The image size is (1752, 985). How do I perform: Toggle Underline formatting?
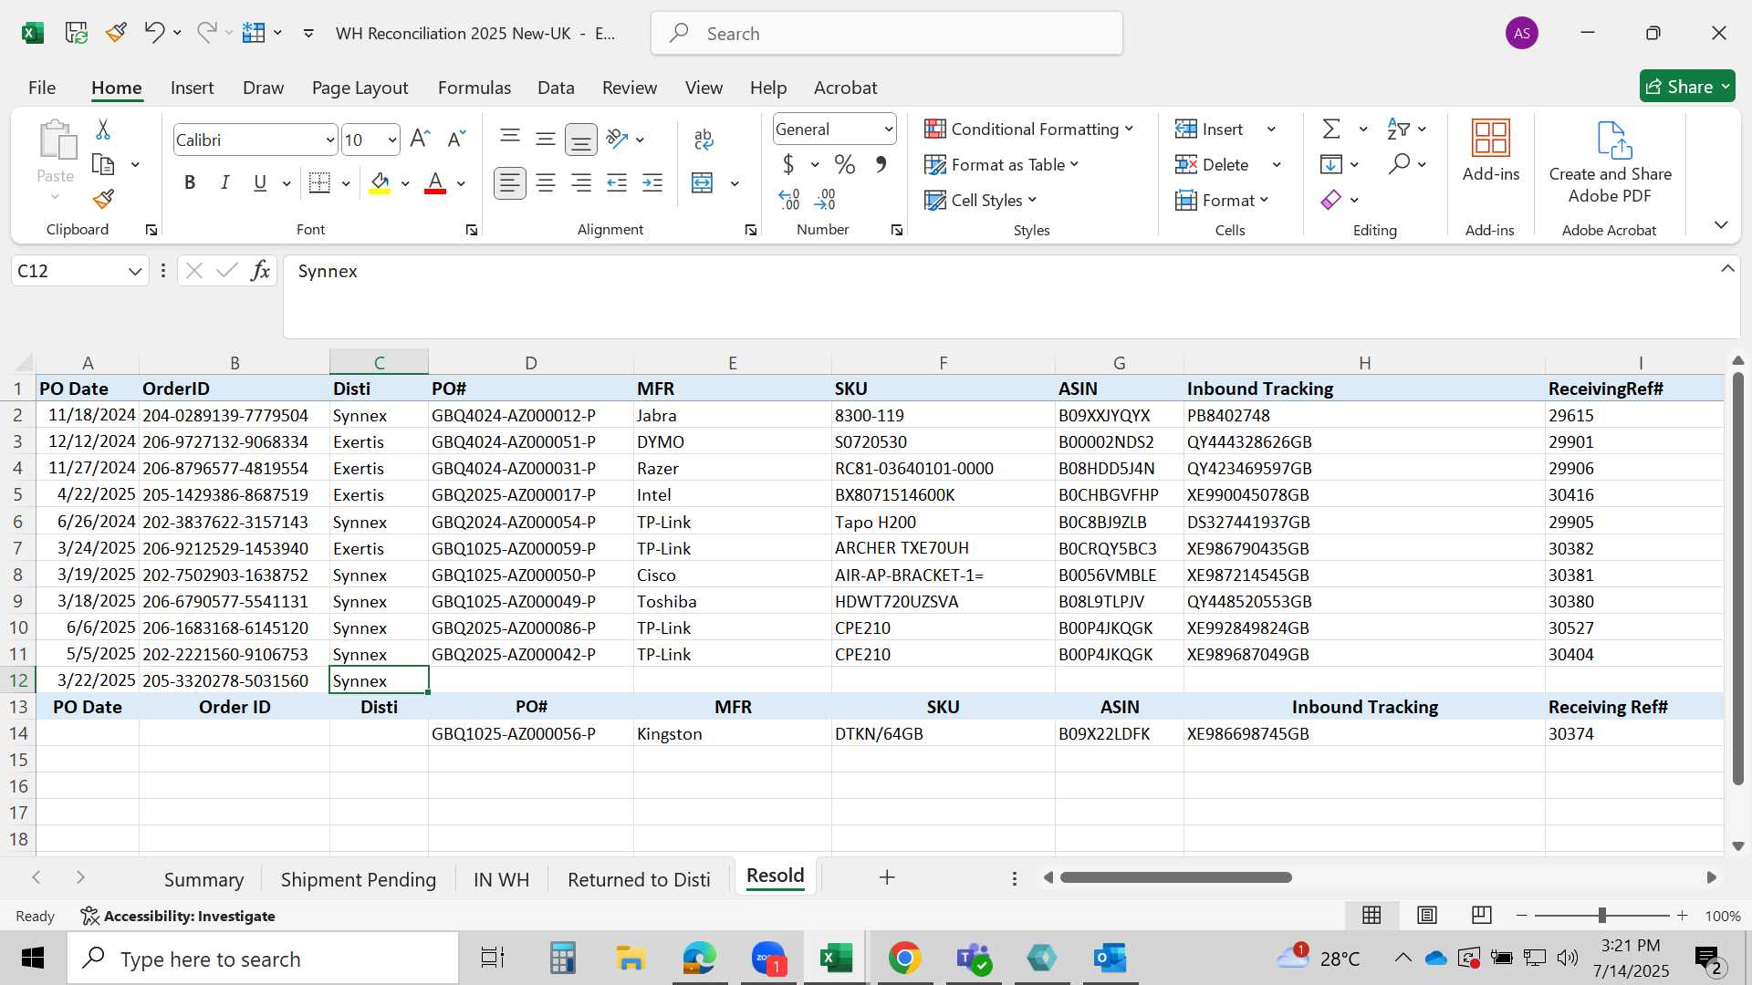260,183
